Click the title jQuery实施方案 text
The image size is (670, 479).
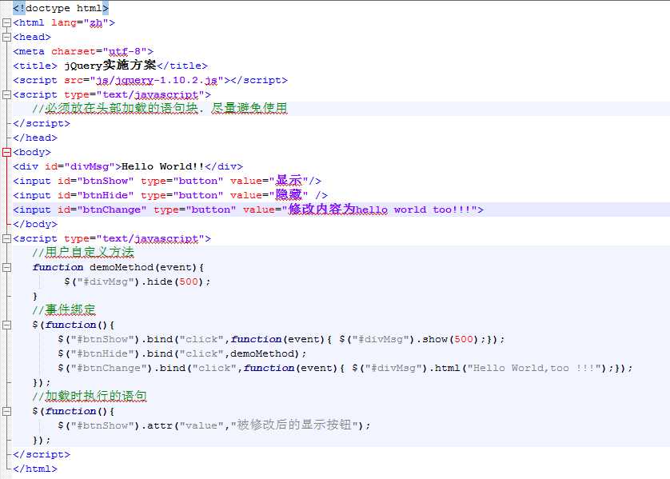[110, 66]
